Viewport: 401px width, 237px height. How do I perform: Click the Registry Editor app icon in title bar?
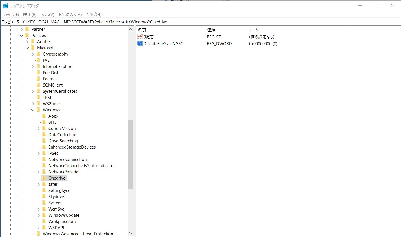tap(6, 6)
